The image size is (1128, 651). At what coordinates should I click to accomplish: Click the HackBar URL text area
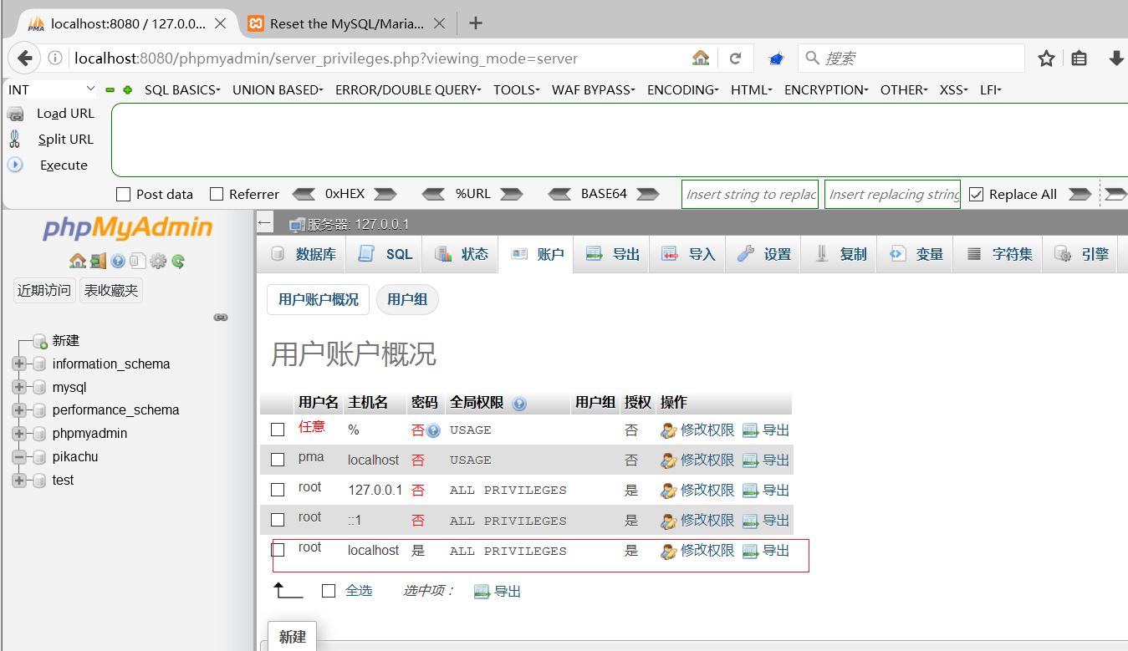tap(619, 140)
